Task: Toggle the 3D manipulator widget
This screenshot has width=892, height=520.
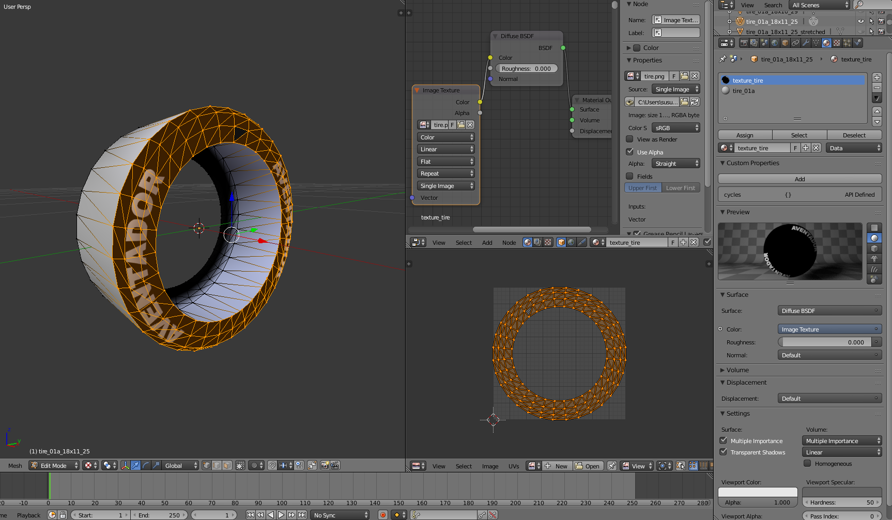Action: pos(125,465)
